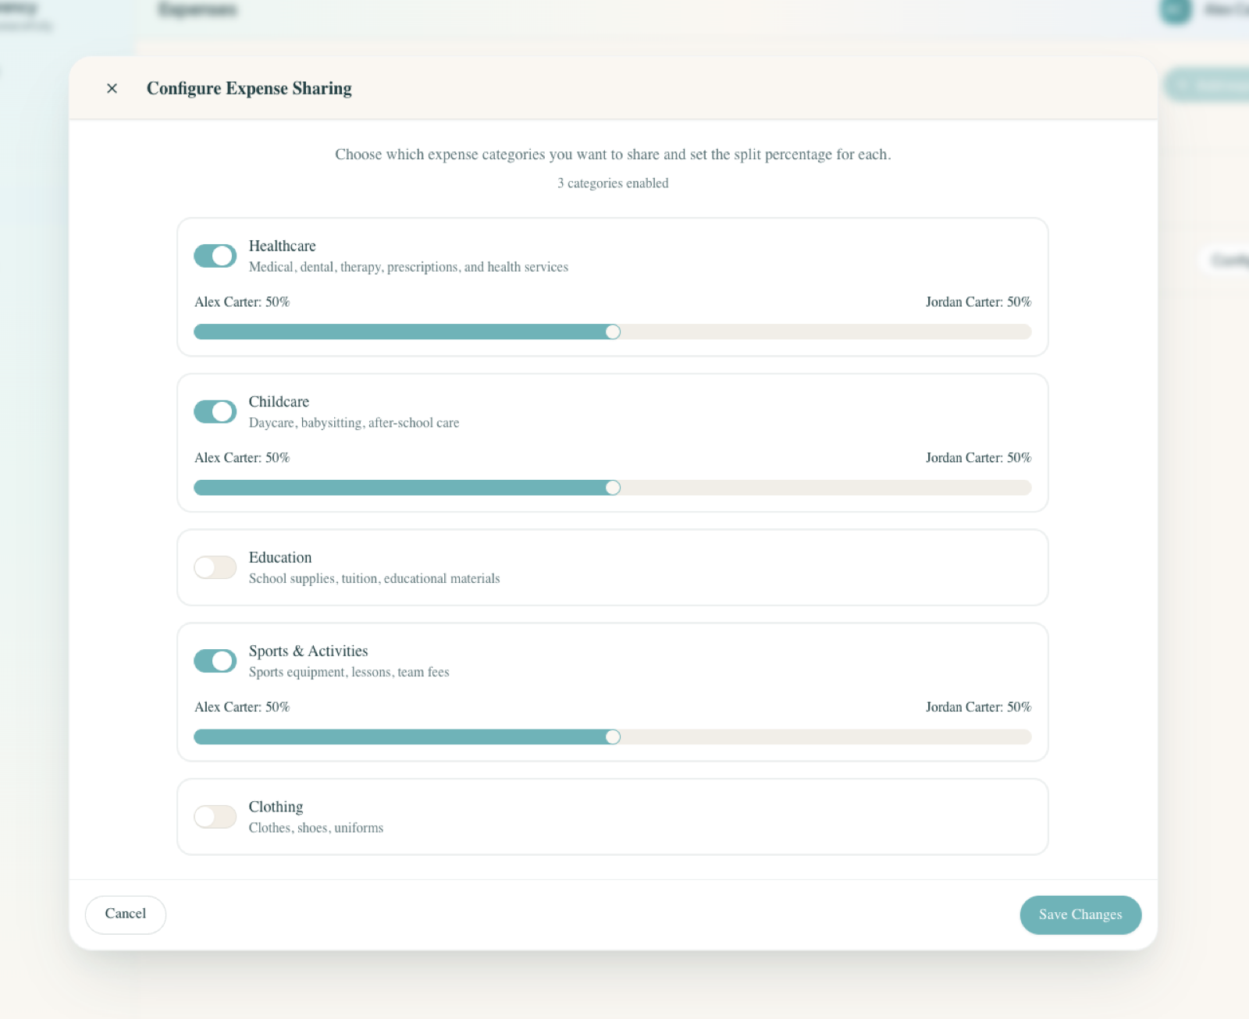Close the Configure Expense Sharing dialog
Screen dimensions: 1249x1019
(112, 88)
